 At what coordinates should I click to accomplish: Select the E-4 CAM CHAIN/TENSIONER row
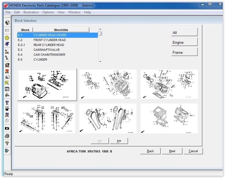coord(57,55)
